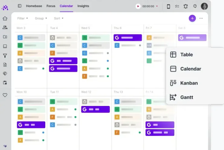Start the timer with the play button
The image size is (224, 150).
point(138,6)
